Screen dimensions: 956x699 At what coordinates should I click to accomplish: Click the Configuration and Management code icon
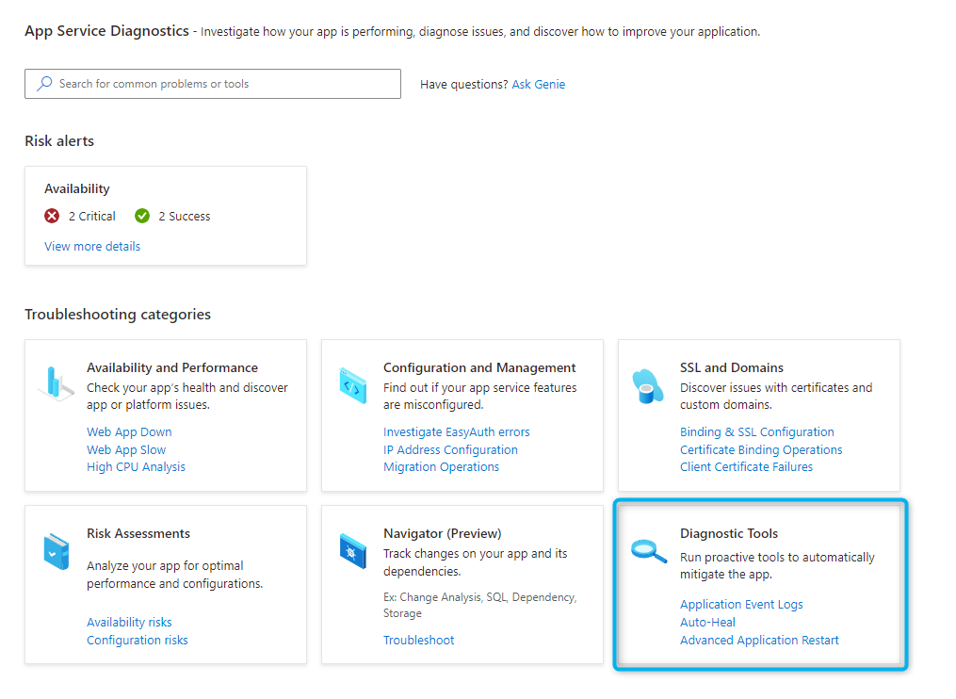pyautogui.click(x=352, y=384)
